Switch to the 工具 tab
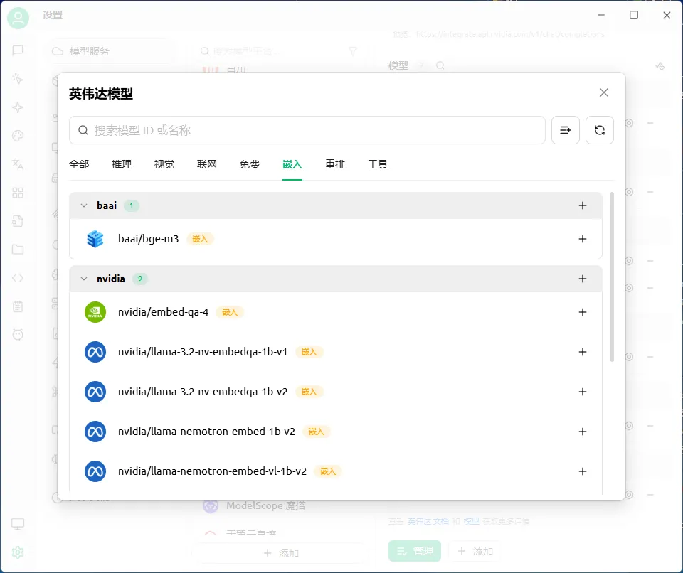This screenshot has width=683, height=573. (x=378, y=164)
